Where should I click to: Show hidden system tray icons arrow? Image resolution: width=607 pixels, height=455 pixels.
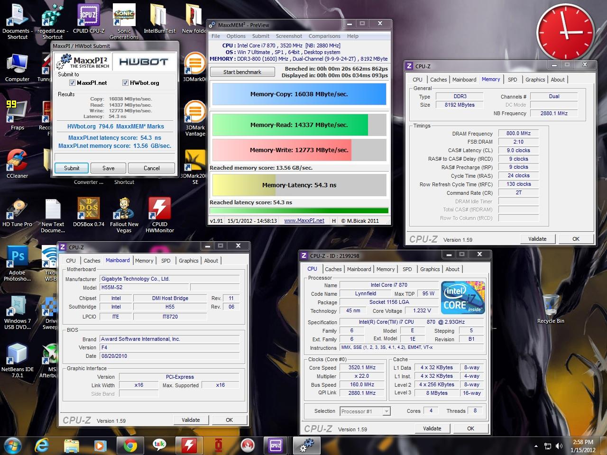click(536, 446)
